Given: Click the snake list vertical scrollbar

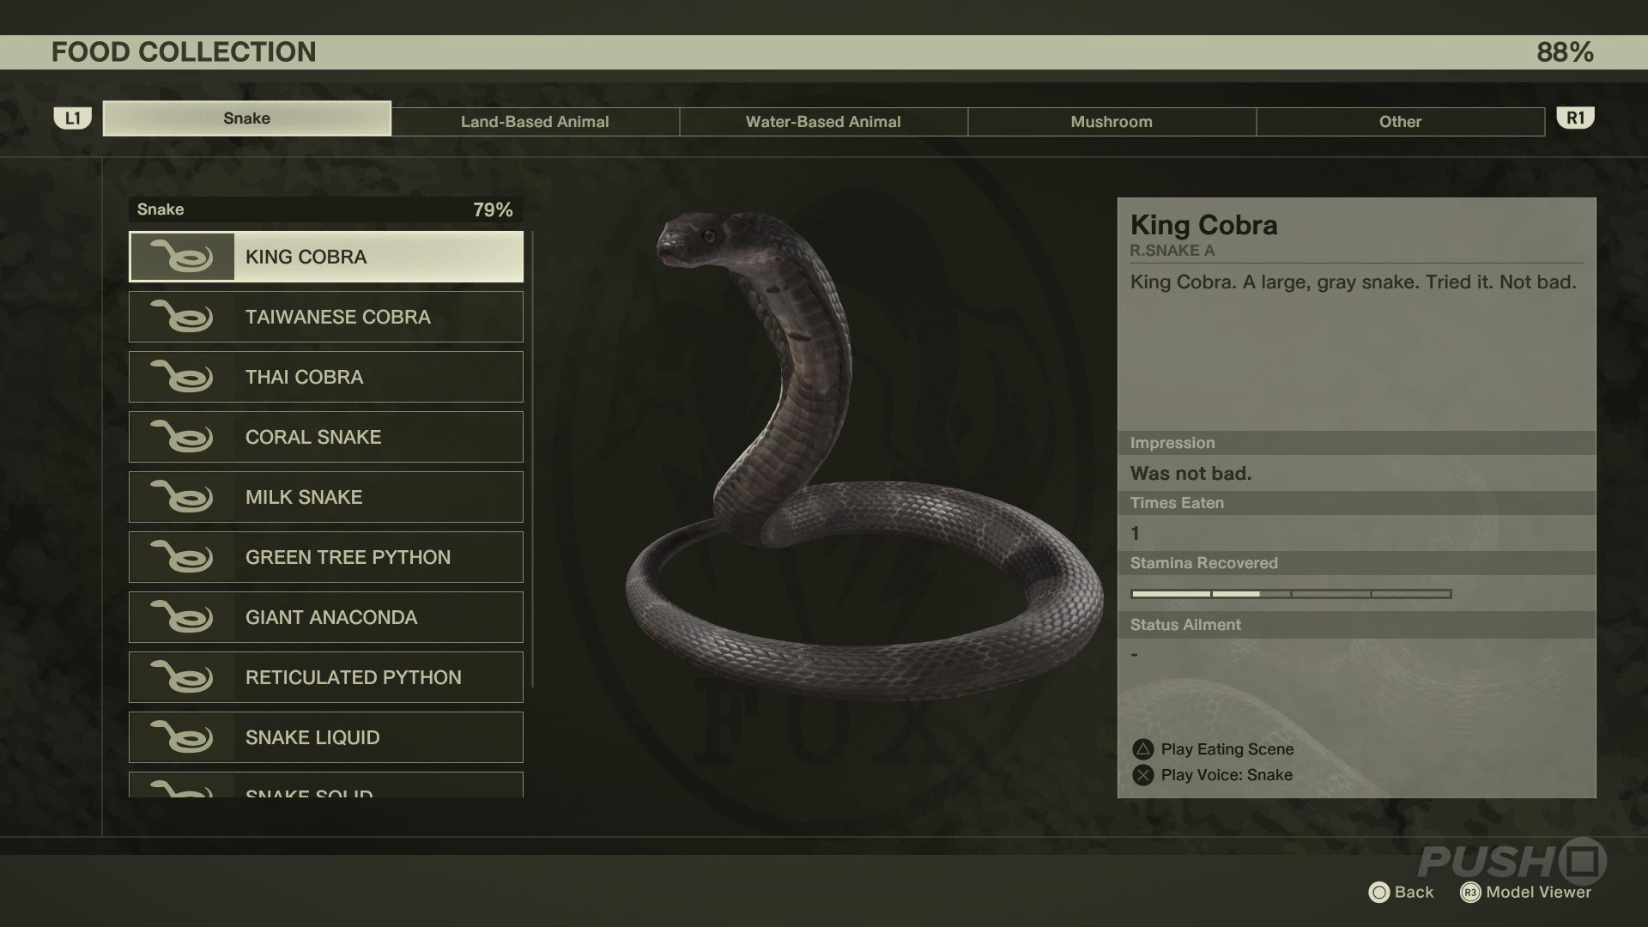Looking at the screenshot, I should point(533,459).
